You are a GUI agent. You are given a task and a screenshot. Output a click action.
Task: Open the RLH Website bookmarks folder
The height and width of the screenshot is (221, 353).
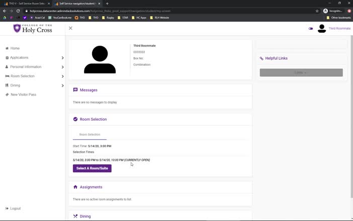pos(159,18)
